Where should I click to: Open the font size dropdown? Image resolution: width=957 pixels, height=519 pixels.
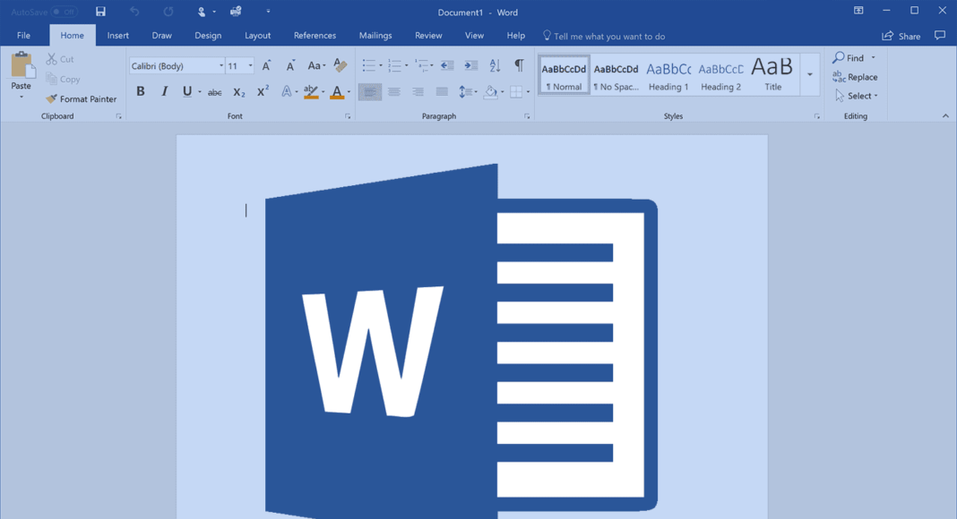point(250,66)
